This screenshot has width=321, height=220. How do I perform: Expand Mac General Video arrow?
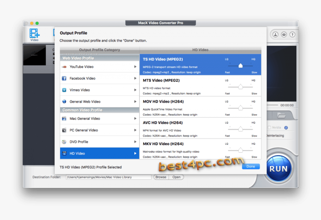point(135,119)
